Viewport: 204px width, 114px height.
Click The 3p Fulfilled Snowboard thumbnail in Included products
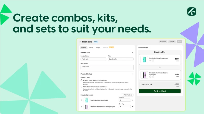86,100
